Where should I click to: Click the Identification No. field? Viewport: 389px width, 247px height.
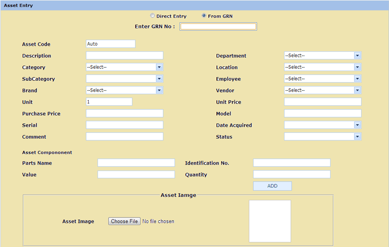tap(291, 163)
